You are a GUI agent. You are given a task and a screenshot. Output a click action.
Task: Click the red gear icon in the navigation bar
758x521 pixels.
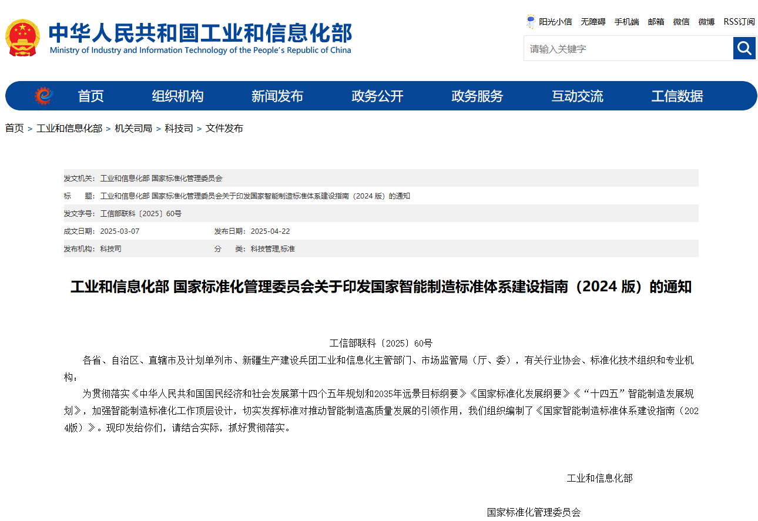pos(43,96)
